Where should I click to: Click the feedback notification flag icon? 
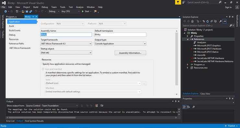[x=178, y=3]
